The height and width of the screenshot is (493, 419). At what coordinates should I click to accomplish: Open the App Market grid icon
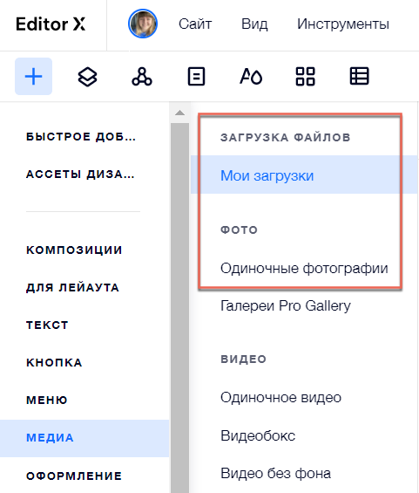pyautogui.click(x=305, y=77)
